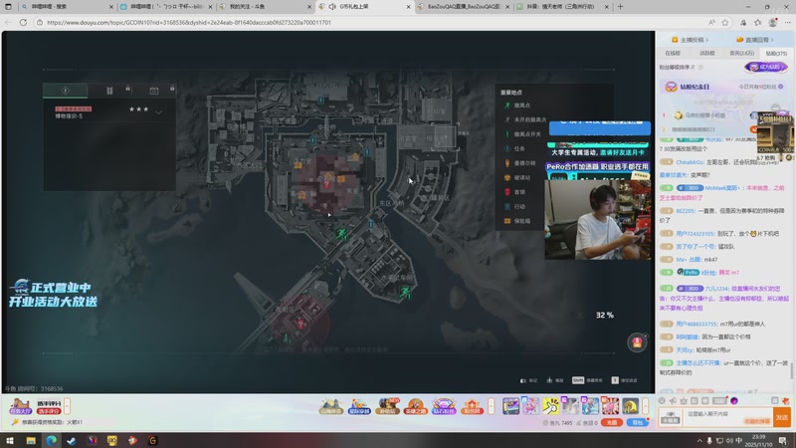Open the Windows Start menu
This screenshot has width=796, height=448.
coord(10,440)
